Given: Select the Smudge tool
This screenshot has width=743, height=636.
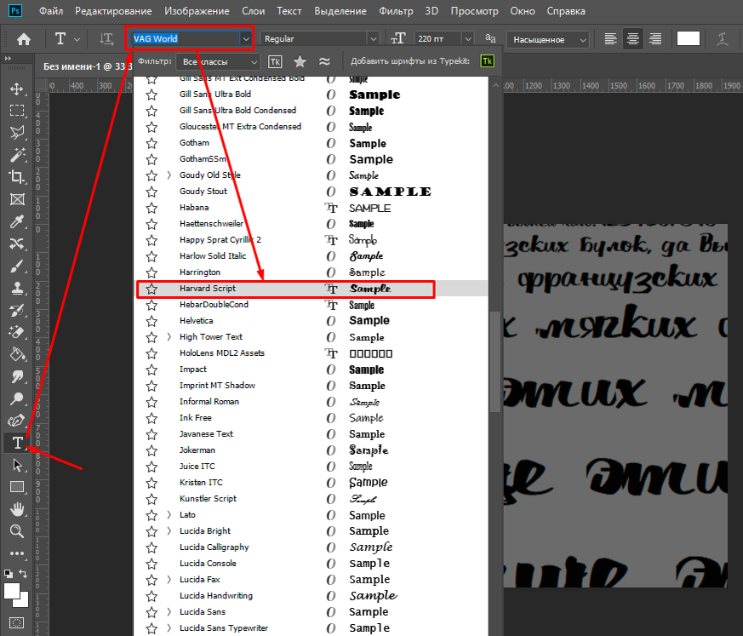Looking at the screenshot, I should click(17, 377).
